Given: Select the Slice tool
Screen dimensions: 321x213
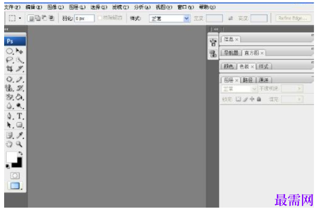Looking at the screenshot, I should (x=20, y=69).
